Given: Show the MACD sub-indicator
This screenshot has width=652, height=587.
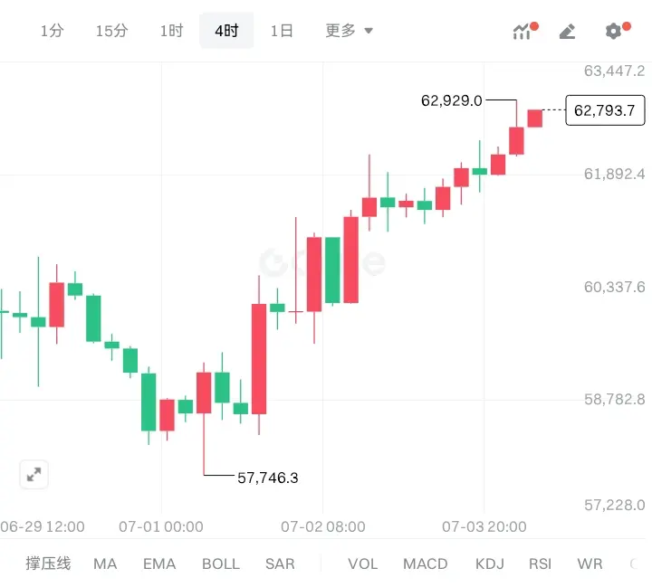Looking at the screenshot, I should (x=426, y=563).
